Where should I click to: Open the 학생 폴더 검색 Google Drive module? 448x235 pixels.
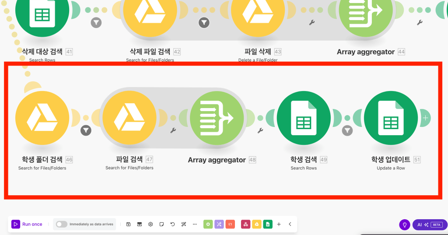click(42, 118)
